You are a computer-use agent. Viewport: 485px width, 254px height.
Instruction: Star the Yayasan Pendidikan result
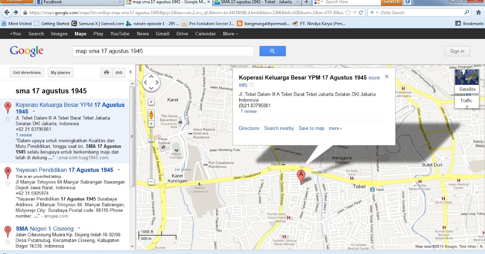point(7,184)
